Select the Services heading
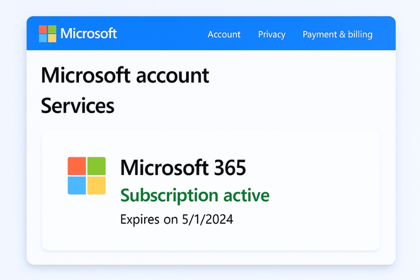This screenshot has height=280, width=420. tap(77, 106)
